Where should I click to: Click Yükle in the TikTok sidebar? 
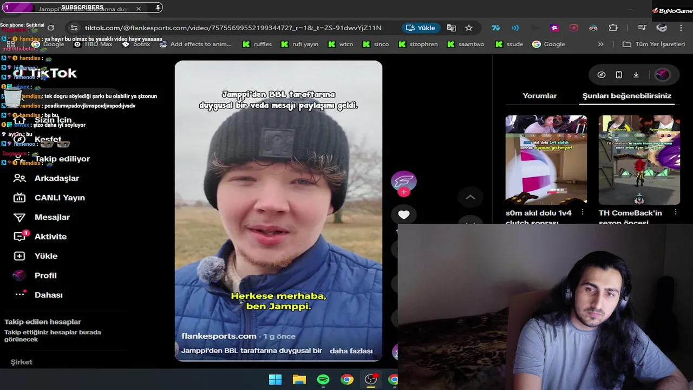[x=35, y=256]
